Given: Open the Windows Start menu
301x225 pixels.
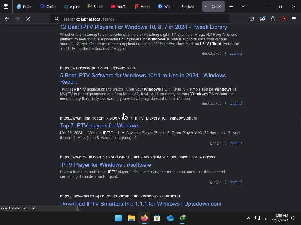Looking at the screenshot, I should click(x=118, y=218).
